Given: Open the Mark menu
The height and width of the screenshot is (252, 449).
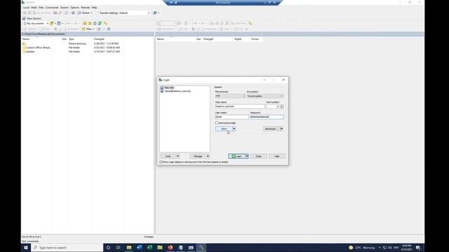Looking at the screenshot, I should 34,8.
